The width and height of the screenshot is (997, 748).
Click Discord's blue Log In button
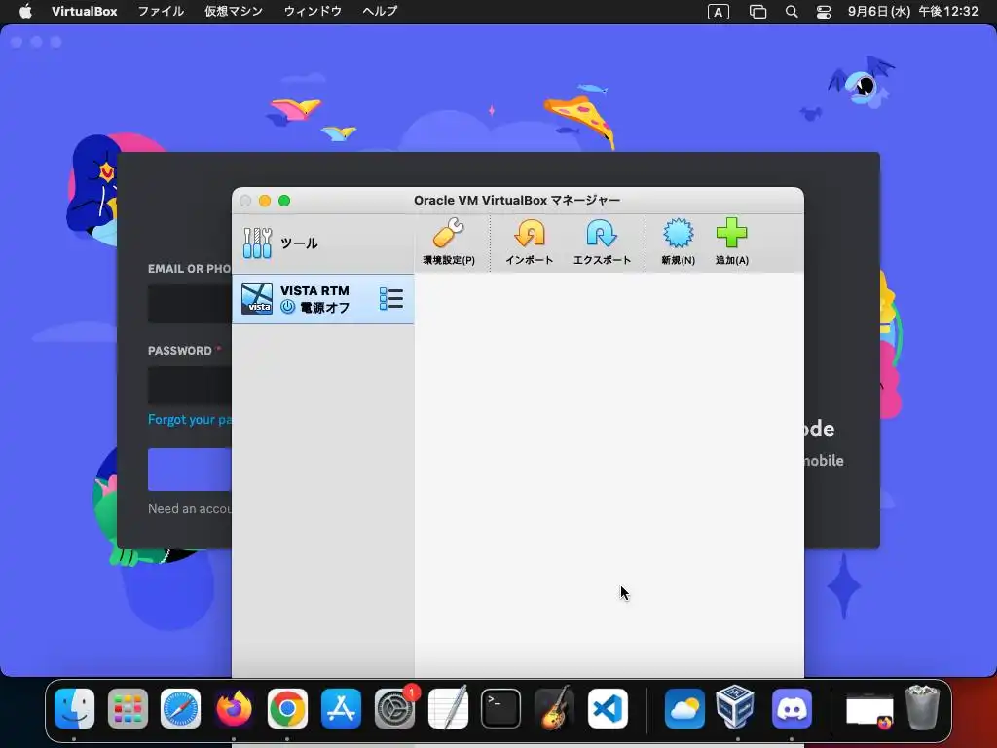click(190, 469)
